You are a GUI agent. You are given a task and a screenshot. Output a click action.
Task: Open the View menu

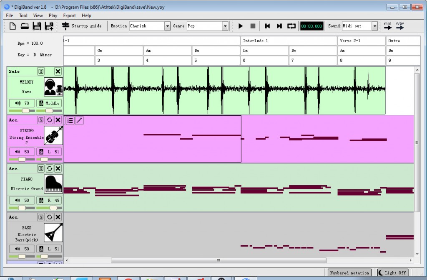click(38, 15)
